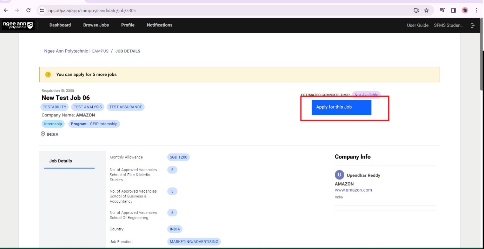Open the User Guide link

pyautogui.click(x=417, y=25)
